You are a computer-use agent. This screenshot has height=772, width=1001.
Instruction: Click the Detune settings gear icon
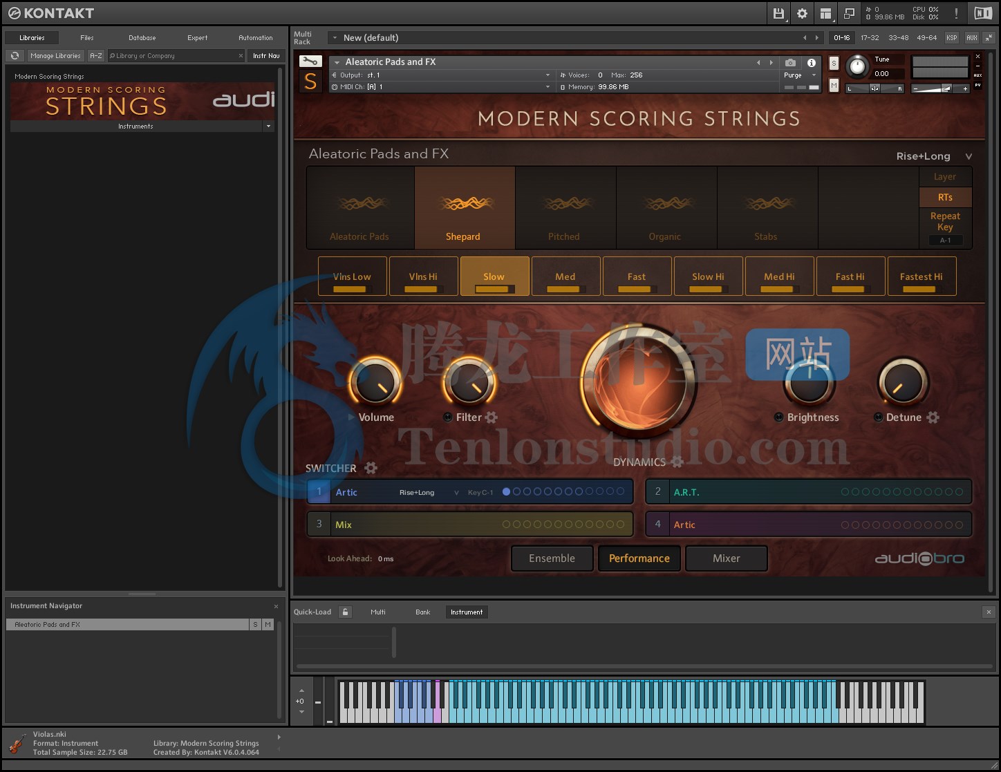pyautogui.click(x=933, y=417)
